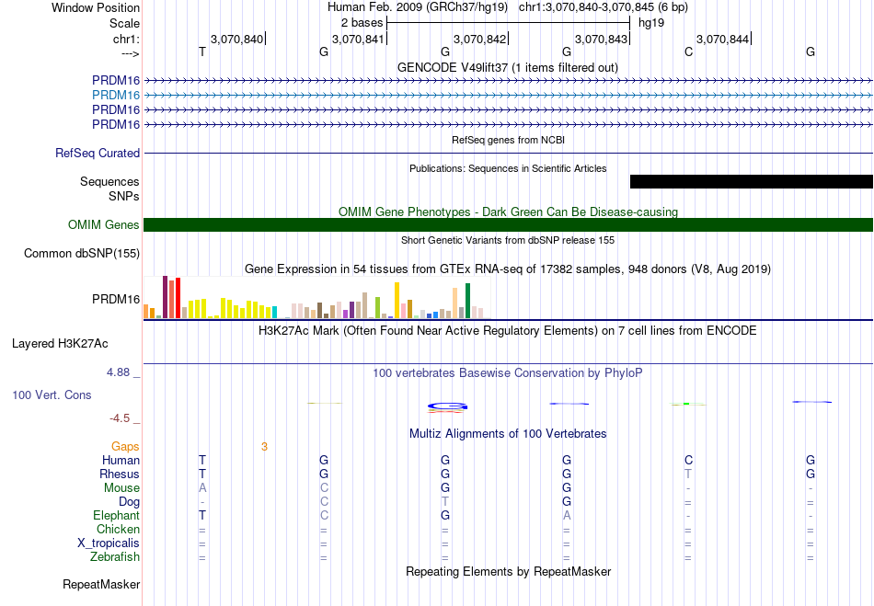Select the black Publications sequence item bar

pyautogui.click(x=752, y=181)
